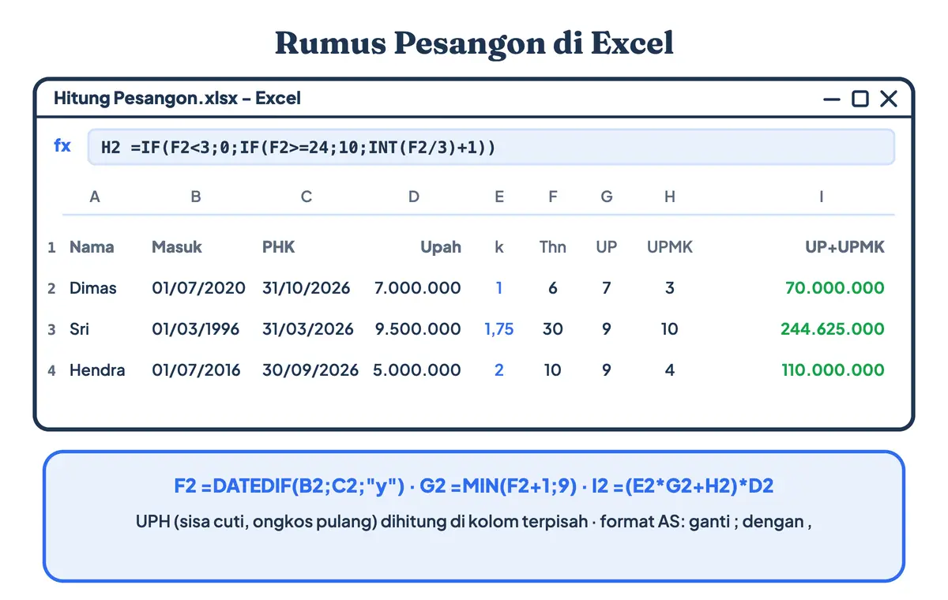Select the cell containing Dimas
The width and height of the screenshot is (948, 600).
[x=93, y=288]
